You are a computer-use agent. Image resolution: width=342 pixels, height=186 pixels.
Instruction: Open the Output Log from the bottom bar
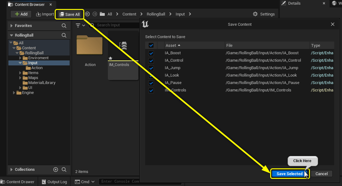click(54, 182)
